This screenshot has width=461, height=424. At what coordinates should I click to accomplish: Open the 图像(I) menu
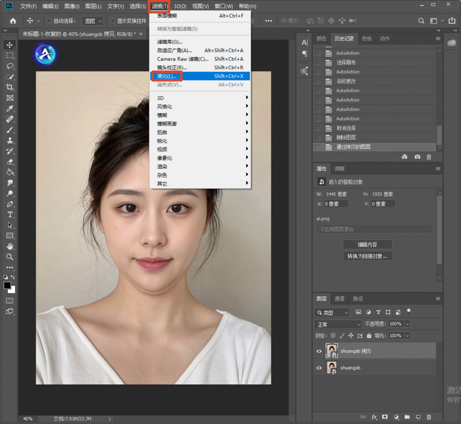pos(72,6)
